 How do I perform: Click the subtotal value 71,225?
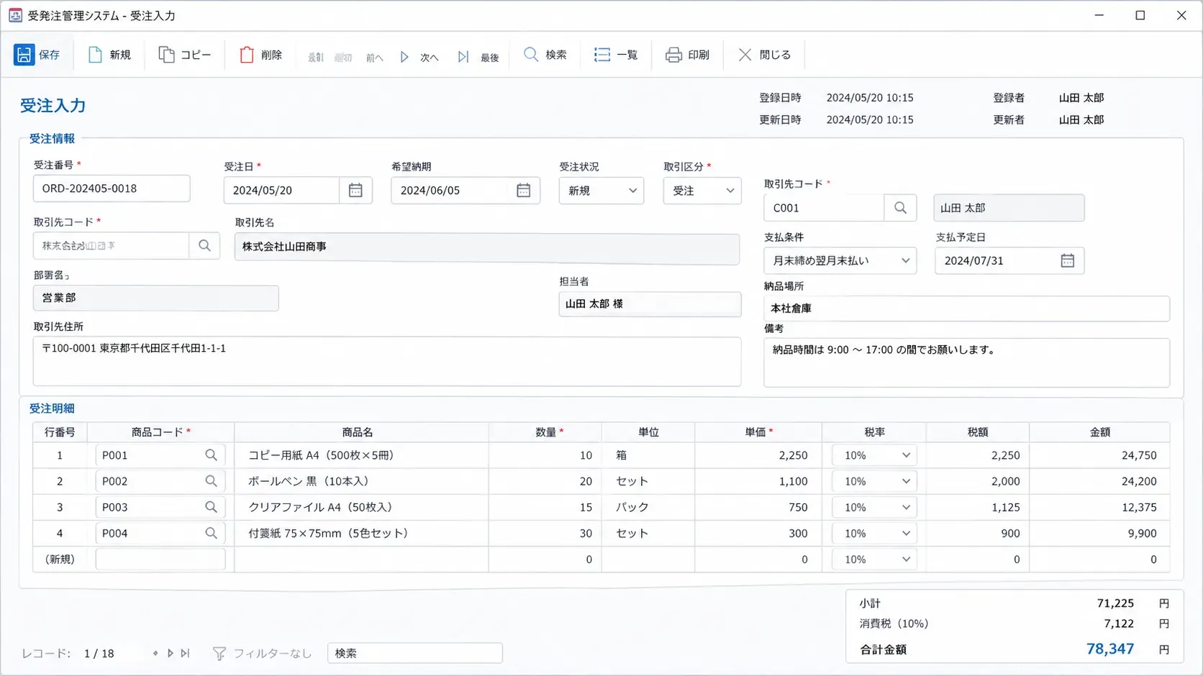[x=1115, y=603]
